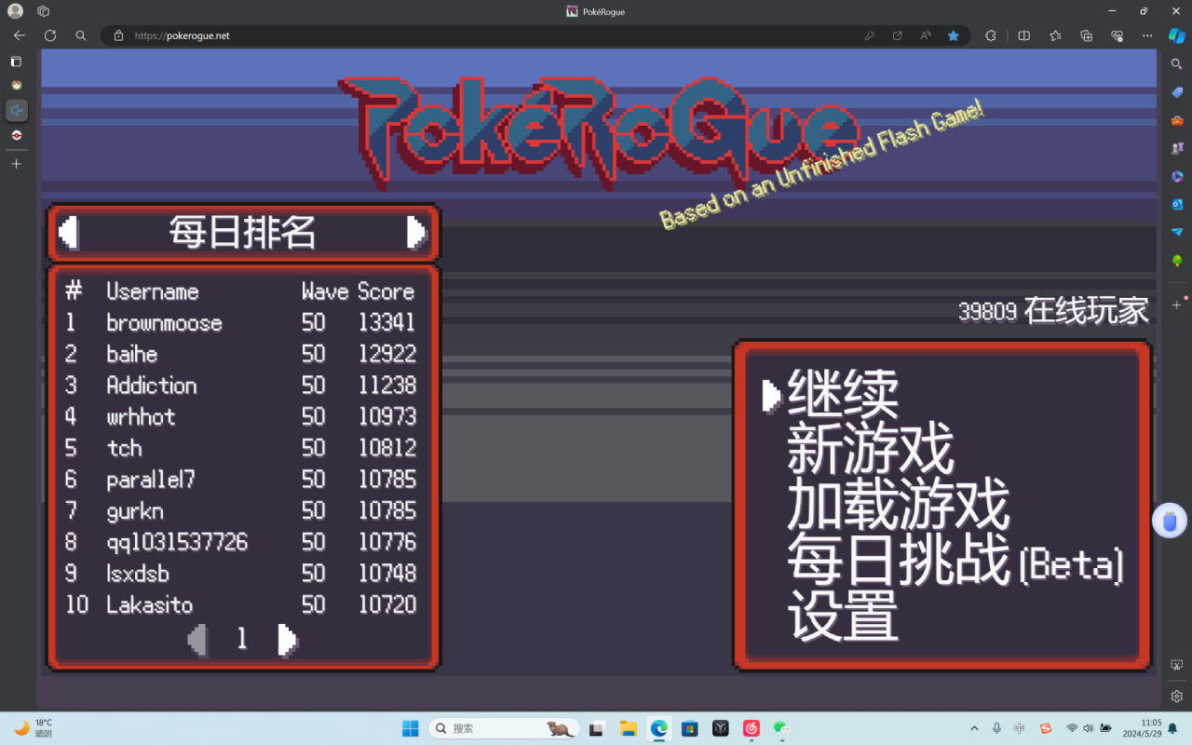Click score 13341 in first row
This screenshot has width=1192, height=745.
point(387,323)
